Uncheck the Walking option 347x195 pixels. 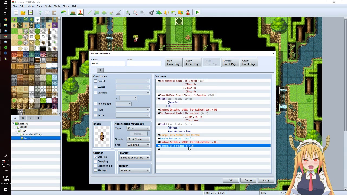(x=95, y=157)
